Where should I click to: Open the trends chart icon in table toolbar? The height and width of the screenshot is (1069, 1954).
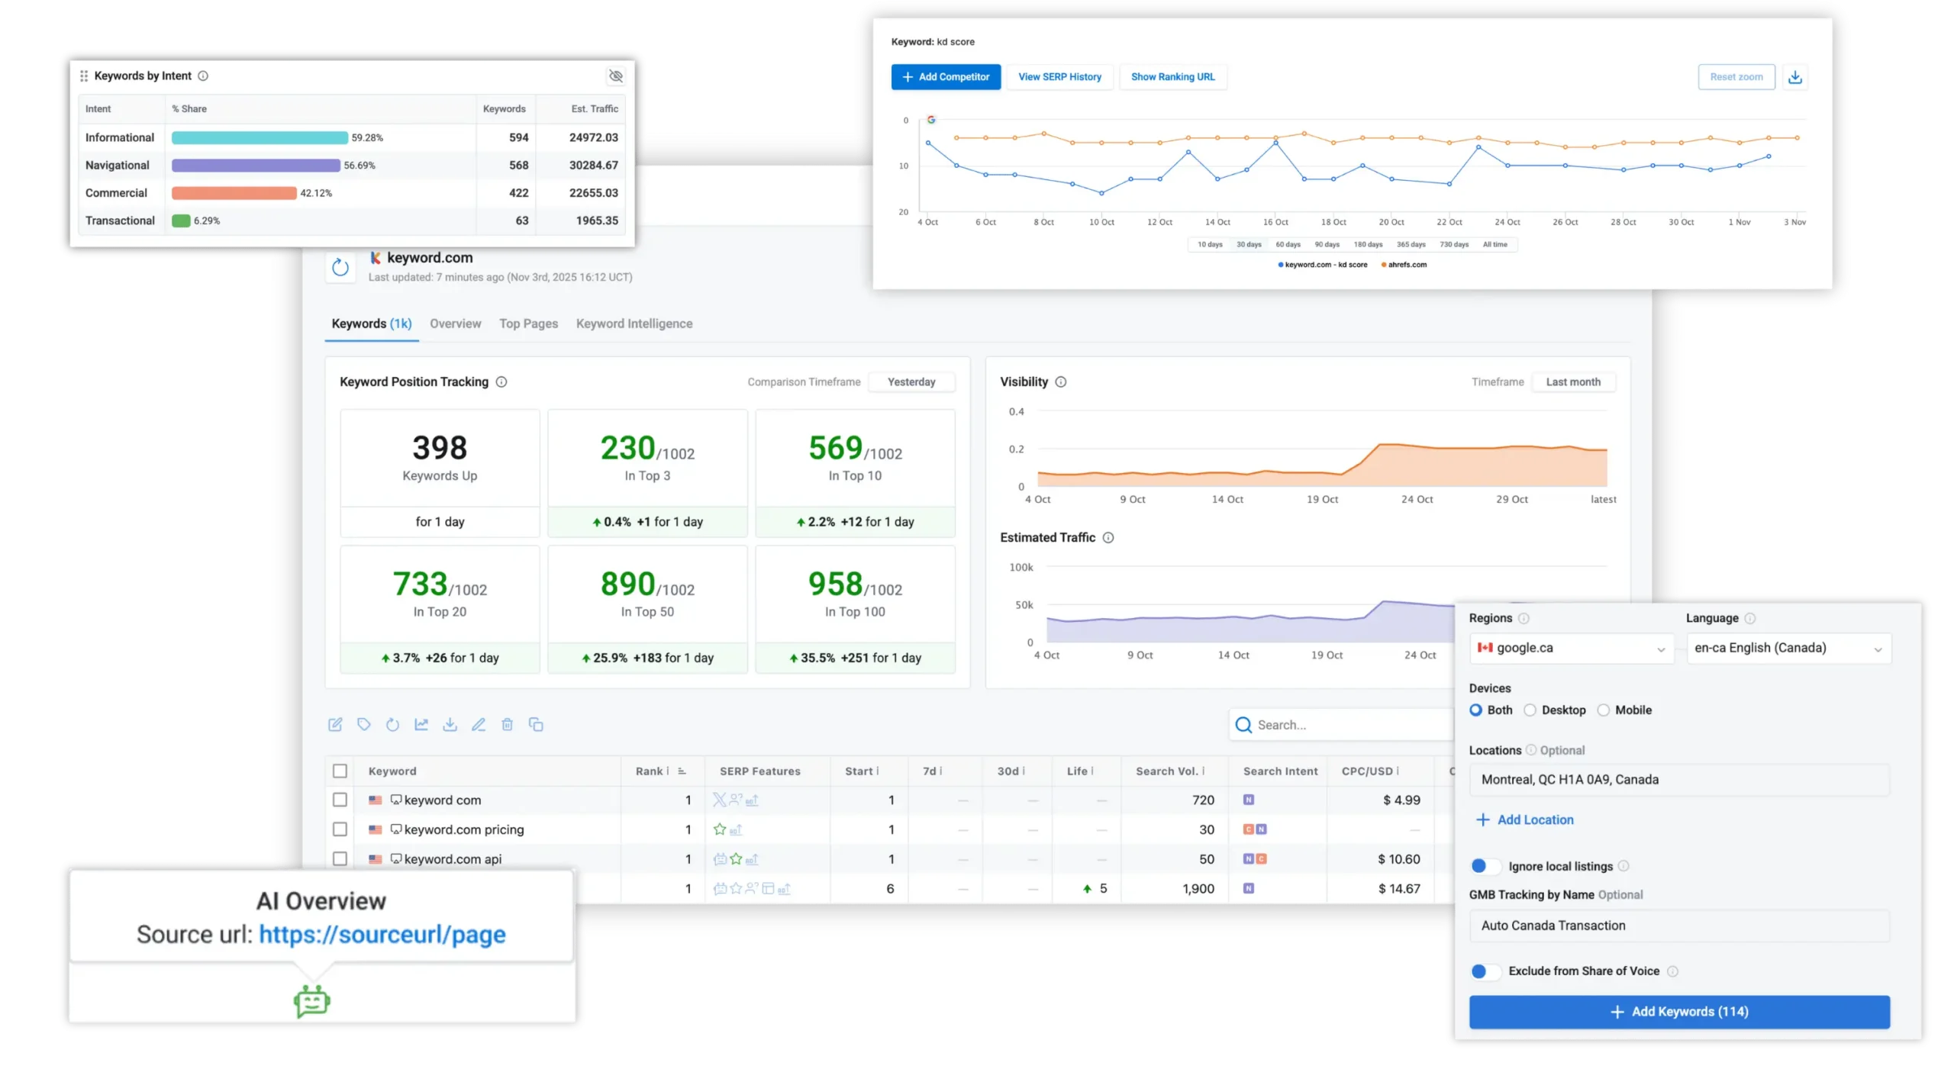[421, 724]
